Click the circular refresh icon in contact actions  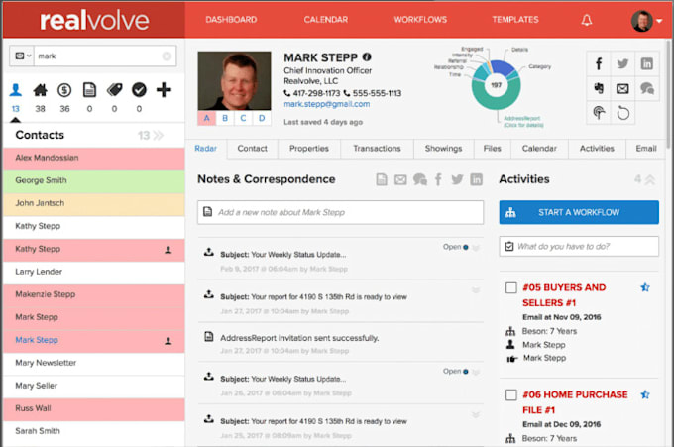coord(622,113)
